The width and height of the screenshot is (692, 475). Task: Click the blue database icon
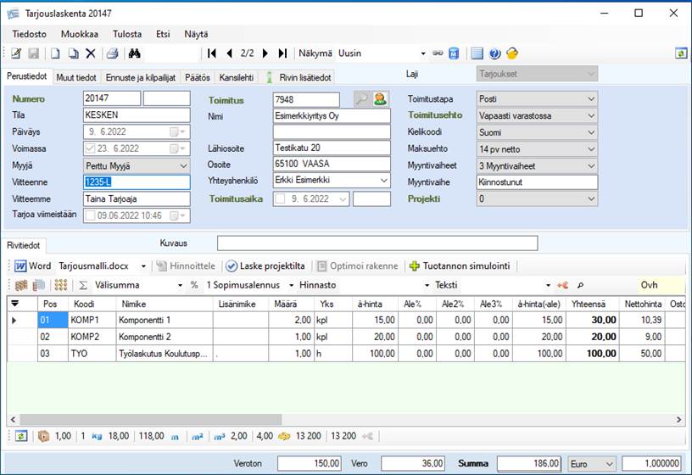click(x=454, y=53)
